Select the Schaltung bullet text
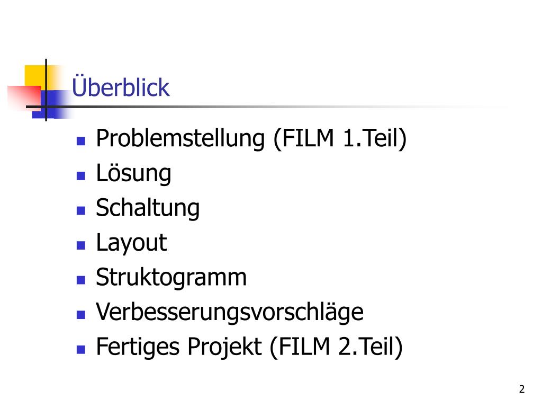 tap(148, 208)
